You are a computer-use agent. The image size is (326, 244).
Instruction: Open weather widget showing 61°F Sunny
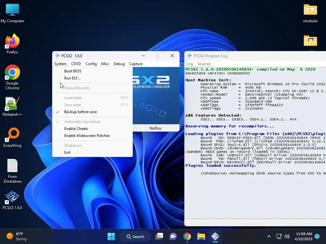(17, 236)
